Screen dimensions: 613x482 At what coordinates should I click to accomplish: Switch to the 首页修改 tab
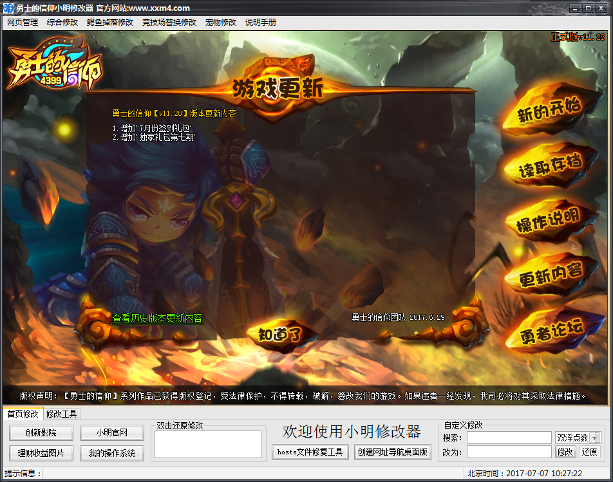point(23,414)
